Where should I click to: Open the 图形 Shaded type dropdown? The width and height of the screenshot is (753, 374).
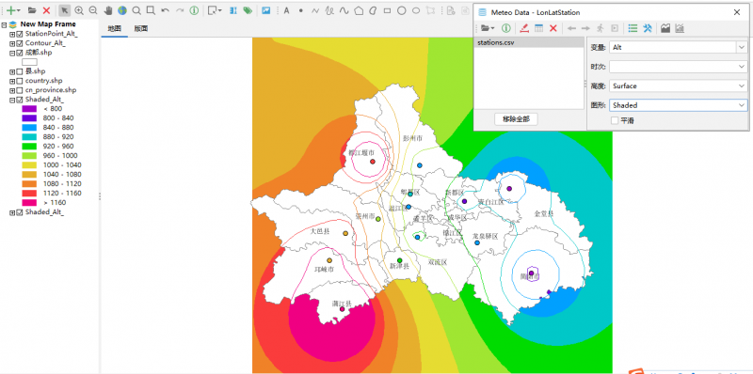(x=678, y=105)
